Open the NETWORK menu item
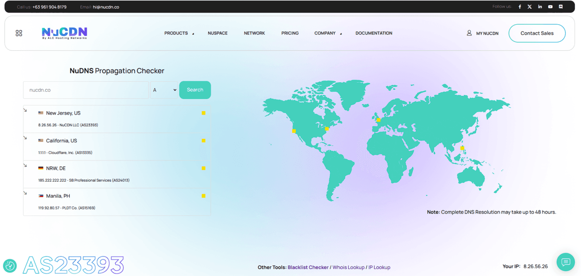581x276 pixels. tap(255, 33)
